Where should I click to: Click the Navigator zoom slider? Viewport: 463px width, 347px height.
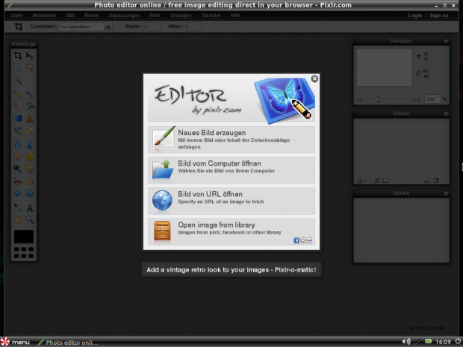pyautogui.click(x=378, y=99)
